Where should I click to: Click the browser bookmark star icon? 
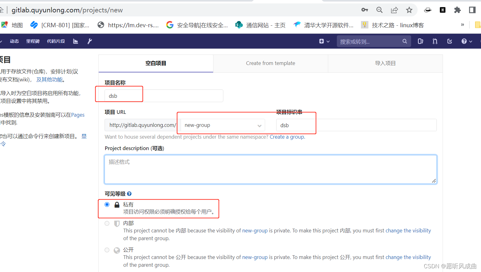coord(409,10)
